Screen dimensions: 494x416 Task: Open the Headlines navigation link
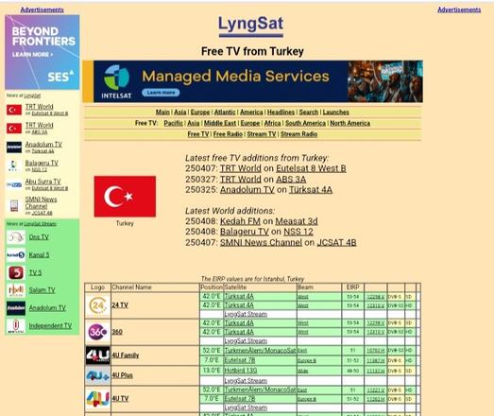pos(281,112)
